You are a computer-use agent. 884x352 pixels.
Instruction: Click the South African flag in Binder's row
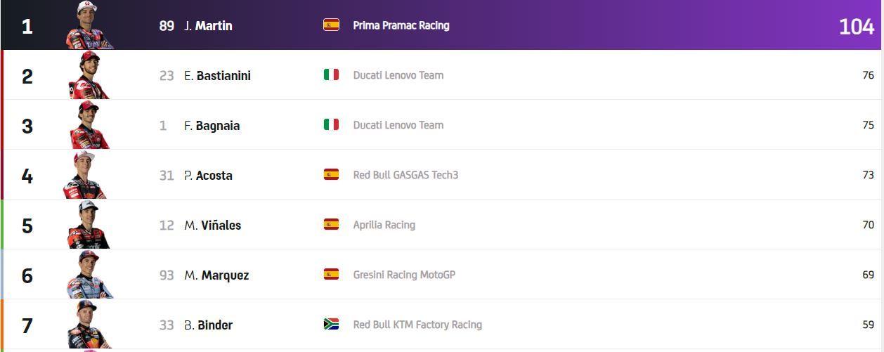[331, 325]
